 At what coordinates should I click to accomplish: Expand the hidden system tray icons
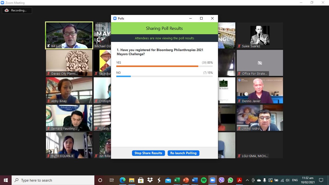(247, 180)
